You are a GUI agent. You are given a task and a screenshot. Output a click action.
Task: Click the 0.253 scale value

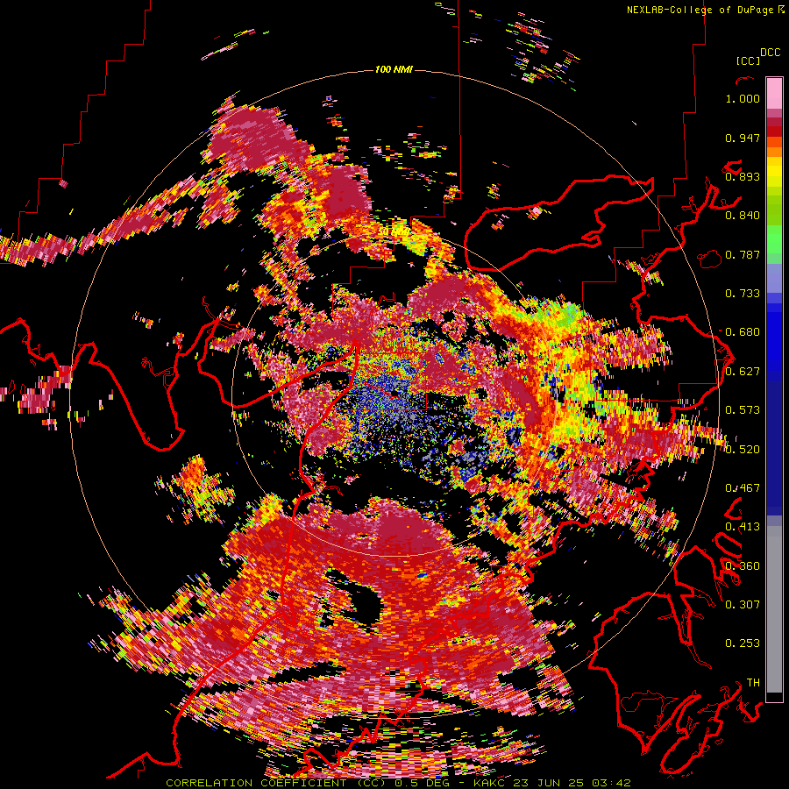pyautogui.click(x=743, y=643)
